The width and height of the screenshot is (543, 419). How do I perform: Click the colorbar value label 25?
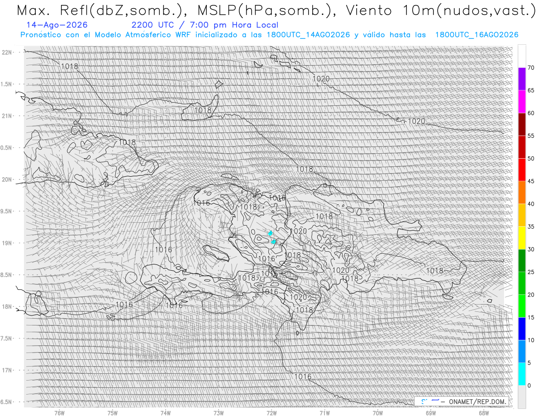pyautogui.click(x=531, y=272)
